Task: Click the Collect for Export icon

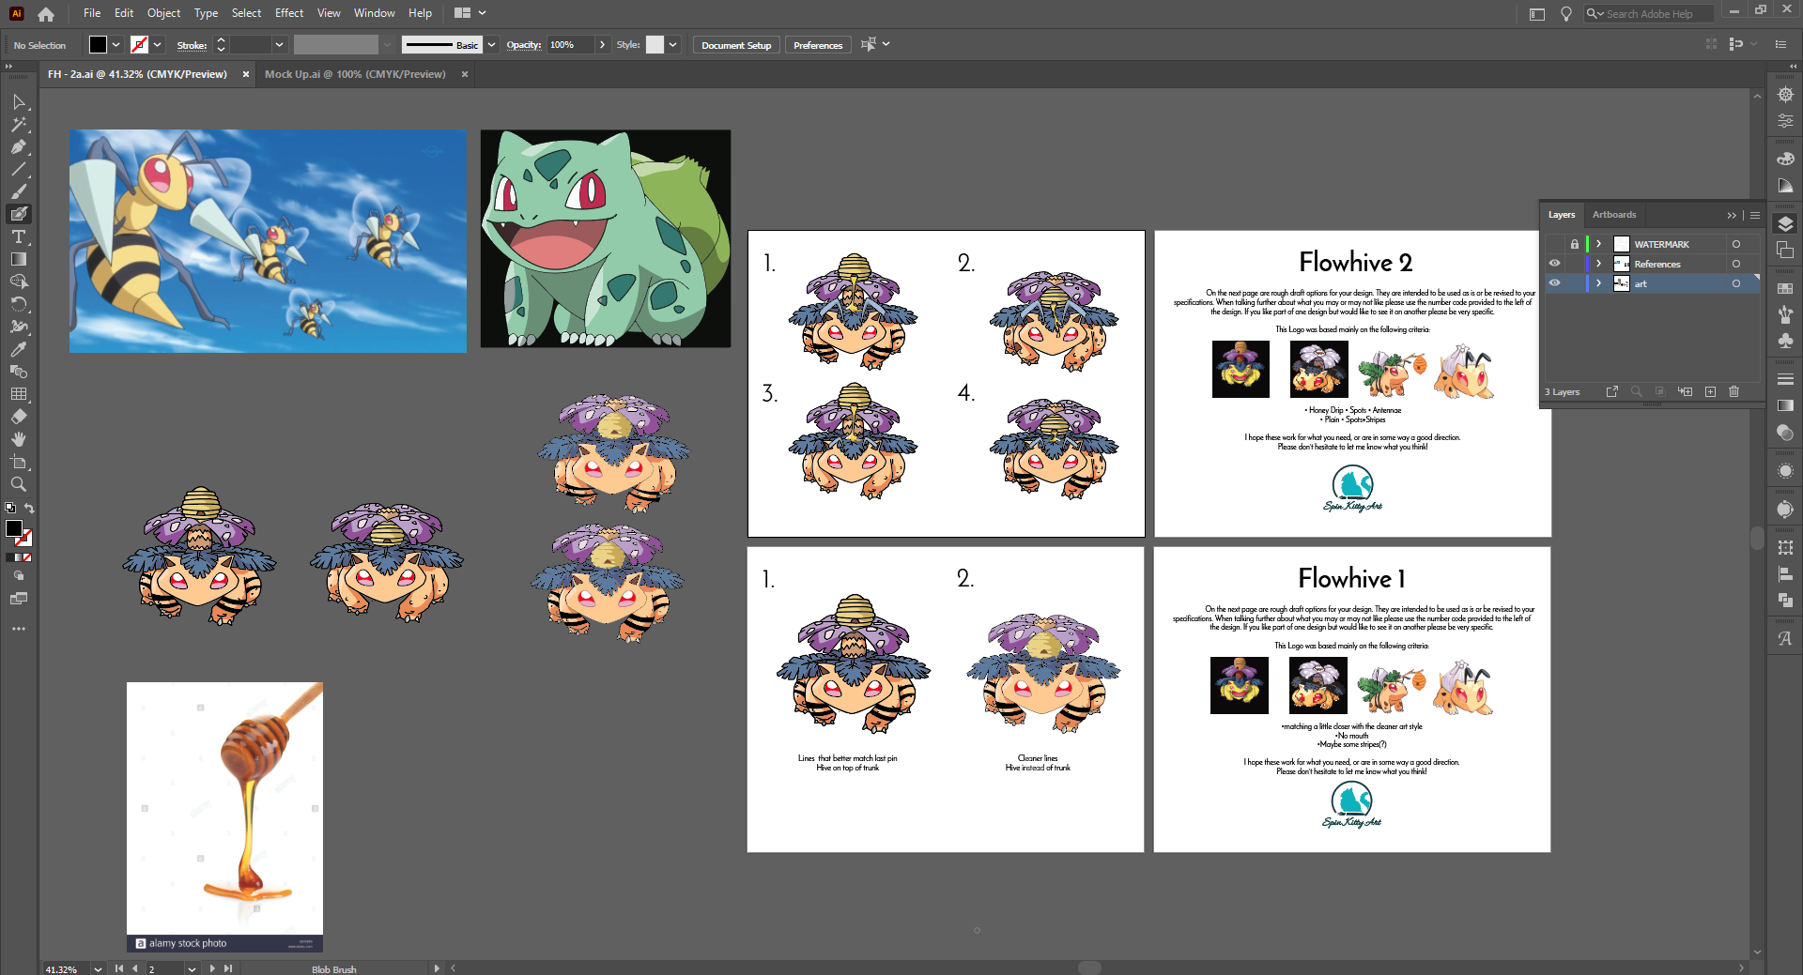Action: pyautogui.click(x=1612, y=391)
